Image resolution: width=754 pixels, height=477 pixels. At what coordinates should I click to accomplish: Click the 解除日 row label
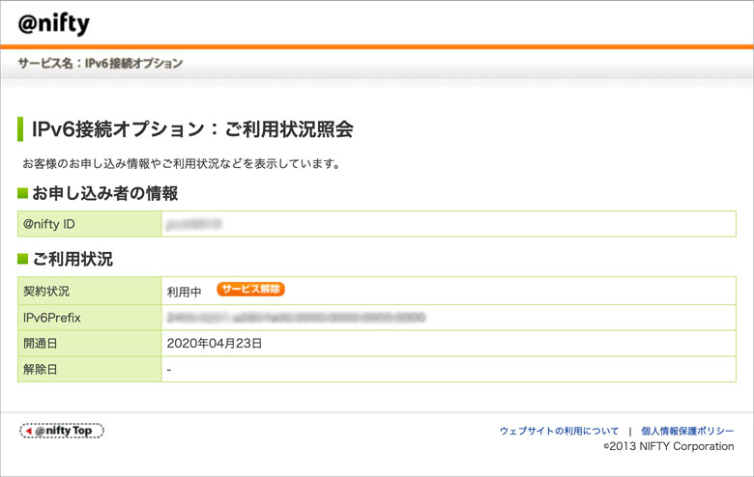41,370
